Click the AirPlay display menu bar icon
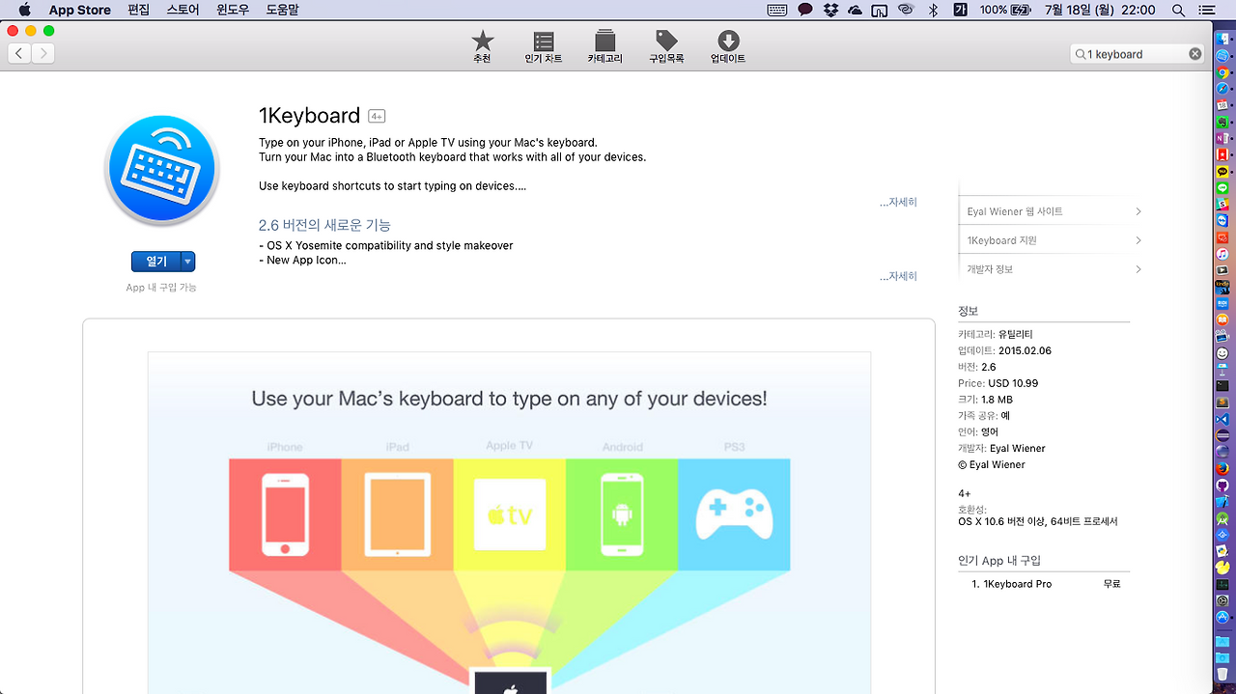The image size is (1236, 694). pyautogui.click(x=880, y=11)
